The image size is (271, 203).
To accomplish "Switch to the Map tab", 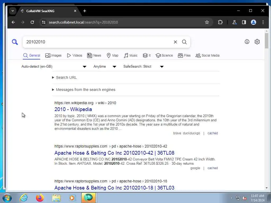I will [x=112, y=56].
